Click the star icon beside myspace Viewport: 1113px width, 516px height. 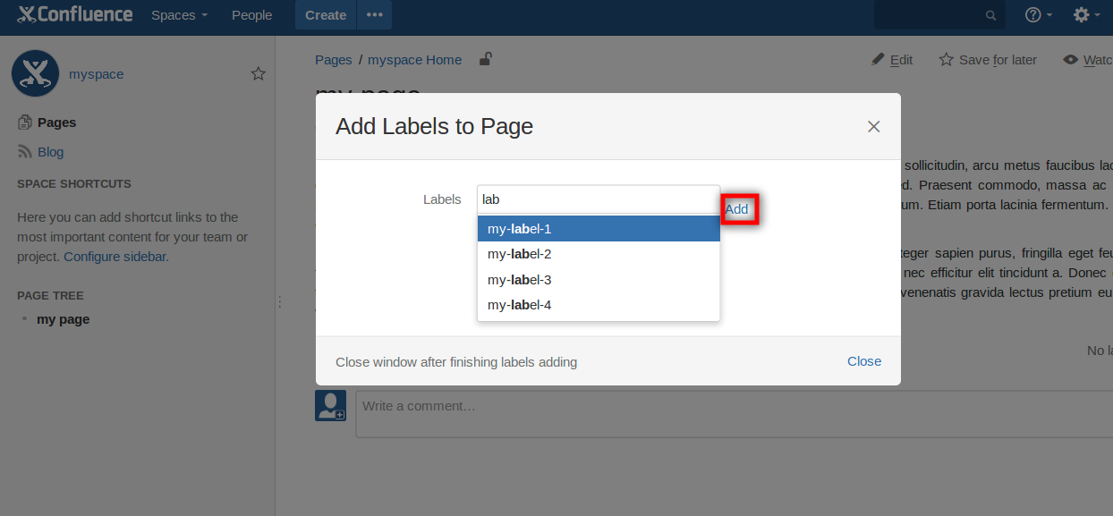259,74
